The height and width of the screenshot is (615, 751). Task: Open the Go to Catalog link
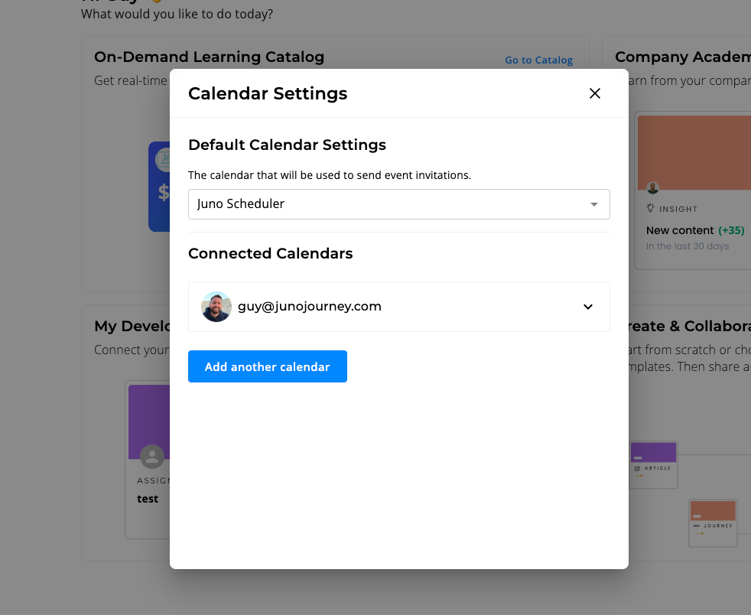click(x=538, y=60)
